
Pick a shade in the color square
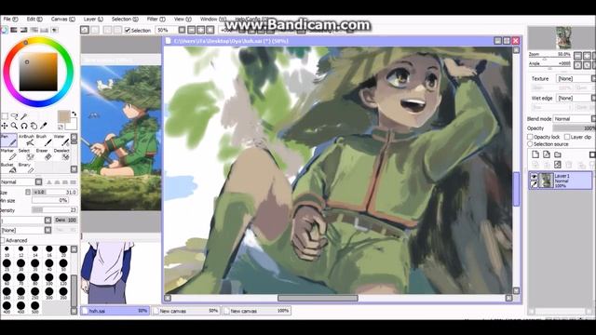[38, 72]
